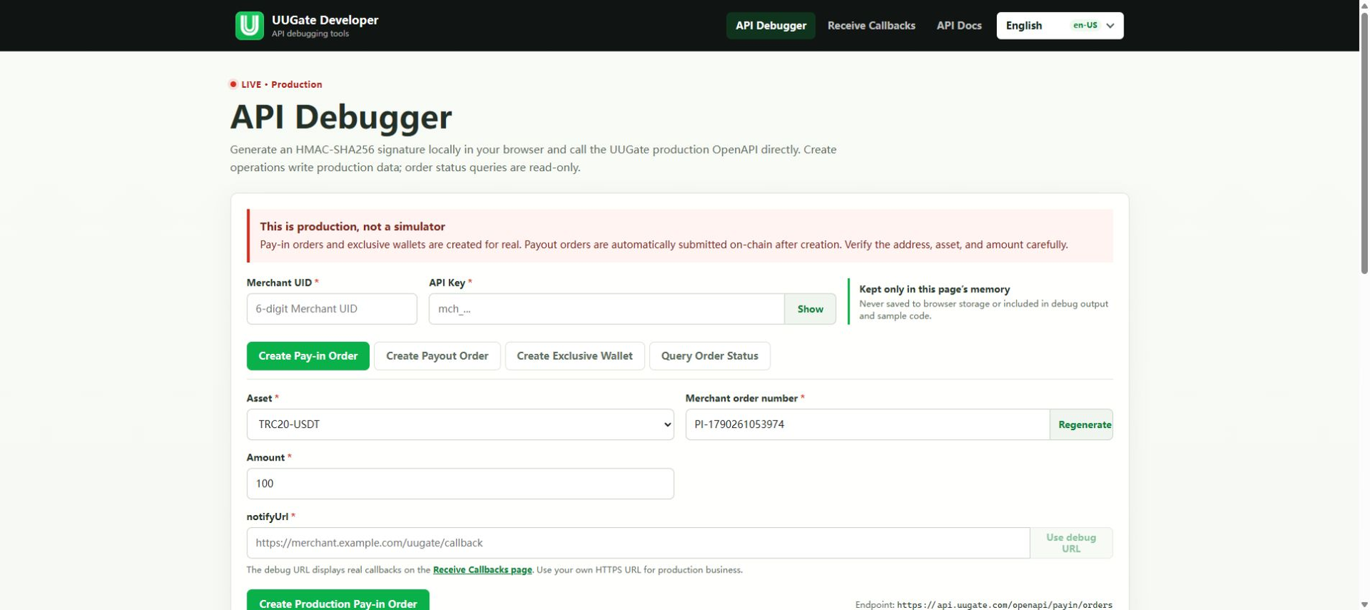Open the Asset dropdown showing TRC20-USDT
1370x610 pixels.
pos(460,425)
